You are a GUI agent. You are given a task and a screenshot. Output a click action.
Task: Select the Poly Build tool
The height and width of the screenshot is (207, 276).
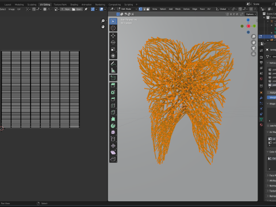(113, 119)
